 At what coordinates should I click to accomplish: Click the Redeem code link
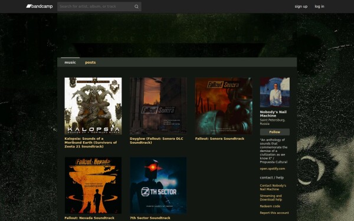tap(270, 206)
